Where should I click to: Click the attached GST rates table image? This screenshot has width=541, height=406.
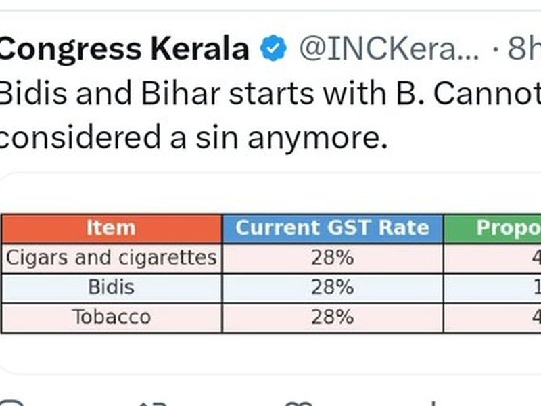(270, 271)
